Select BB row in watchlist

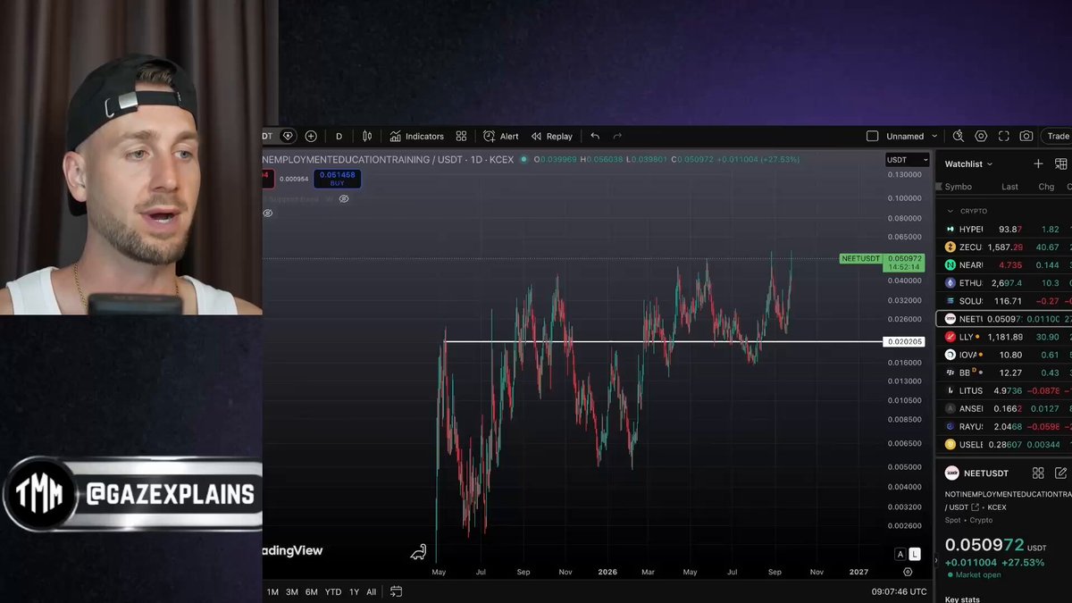tap(1003, 373)
